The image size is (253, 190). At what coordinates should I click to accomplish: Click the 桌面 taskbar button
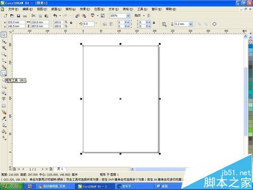[168, 186]
